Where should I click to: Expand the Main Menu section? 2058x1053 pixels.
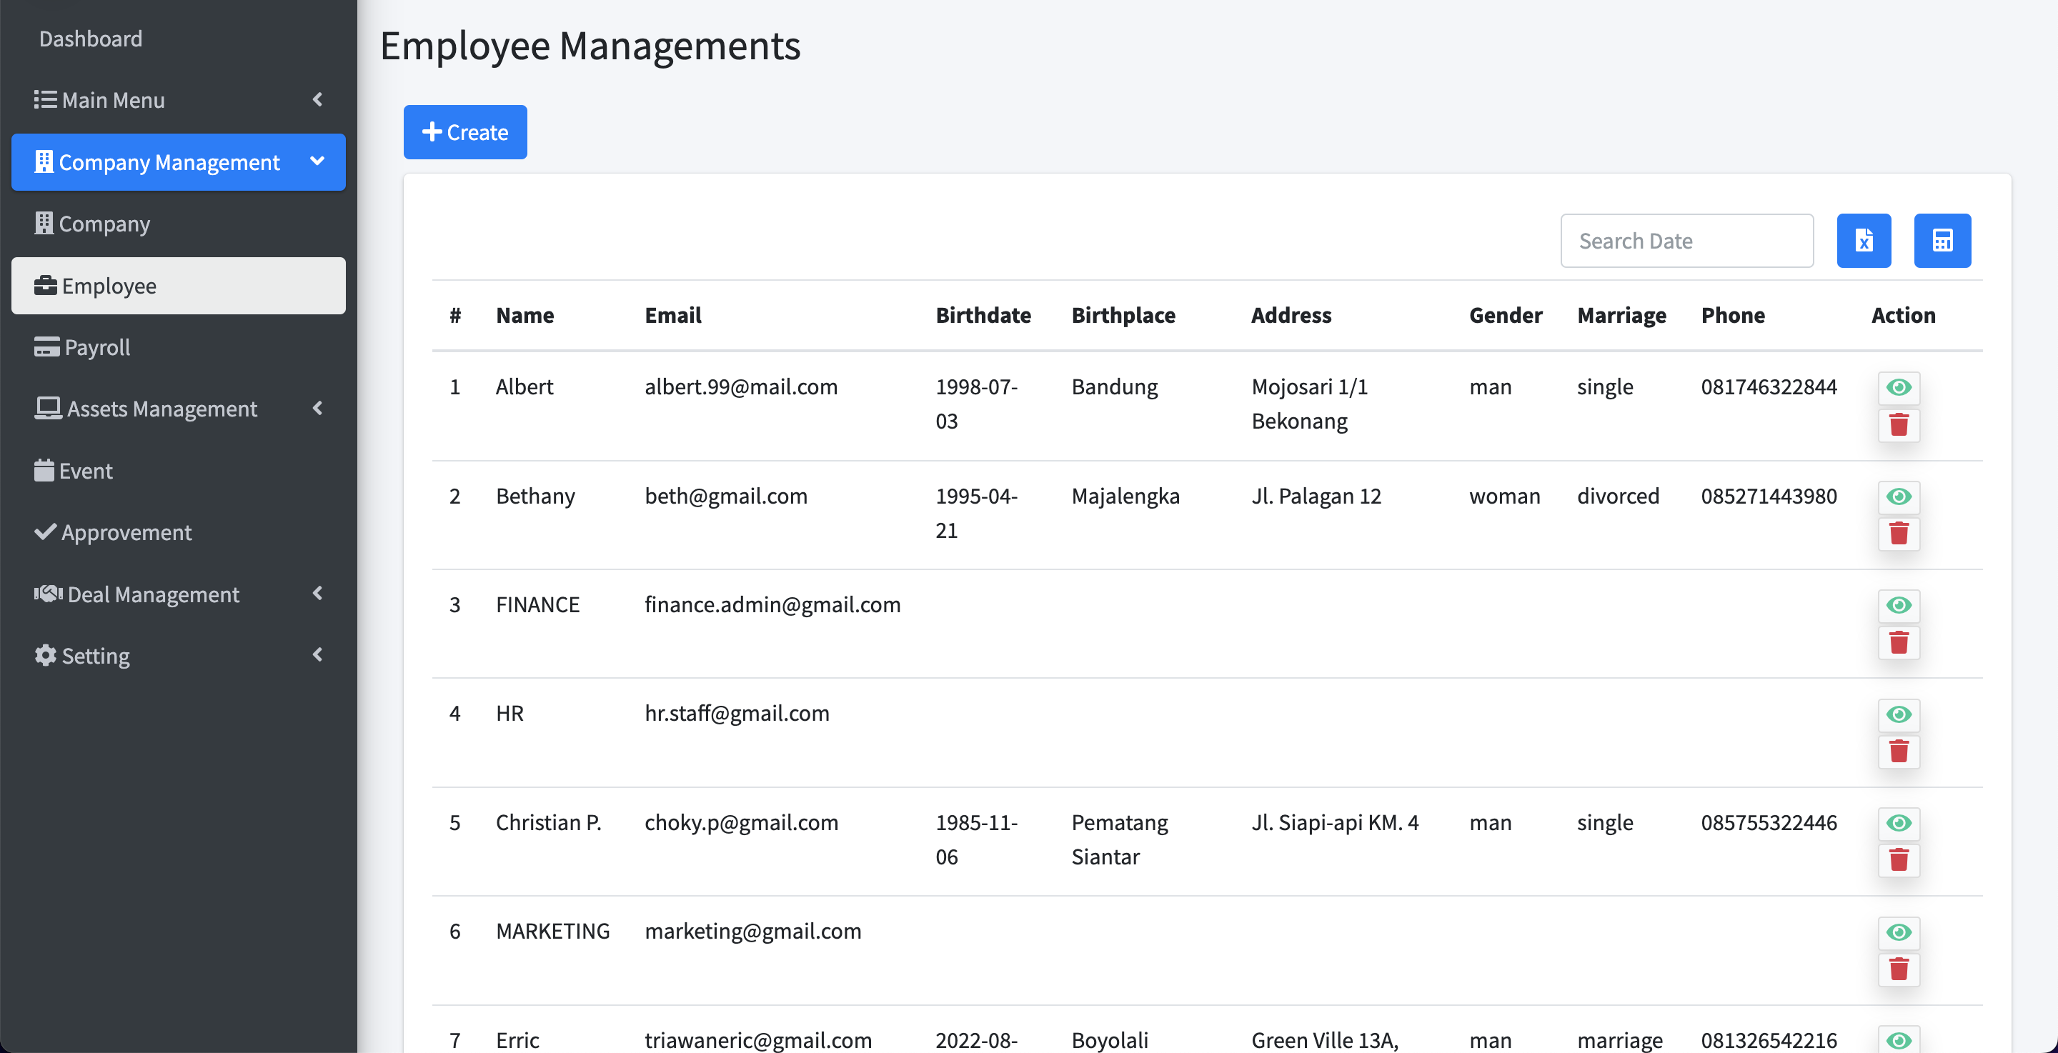178,100
